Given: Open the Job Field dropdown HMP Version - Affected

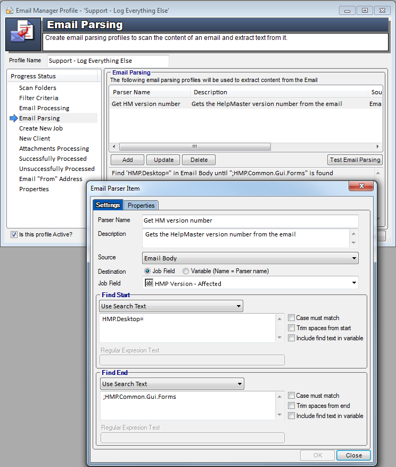Looking at the screenshot, I should [x=250, y=283].
